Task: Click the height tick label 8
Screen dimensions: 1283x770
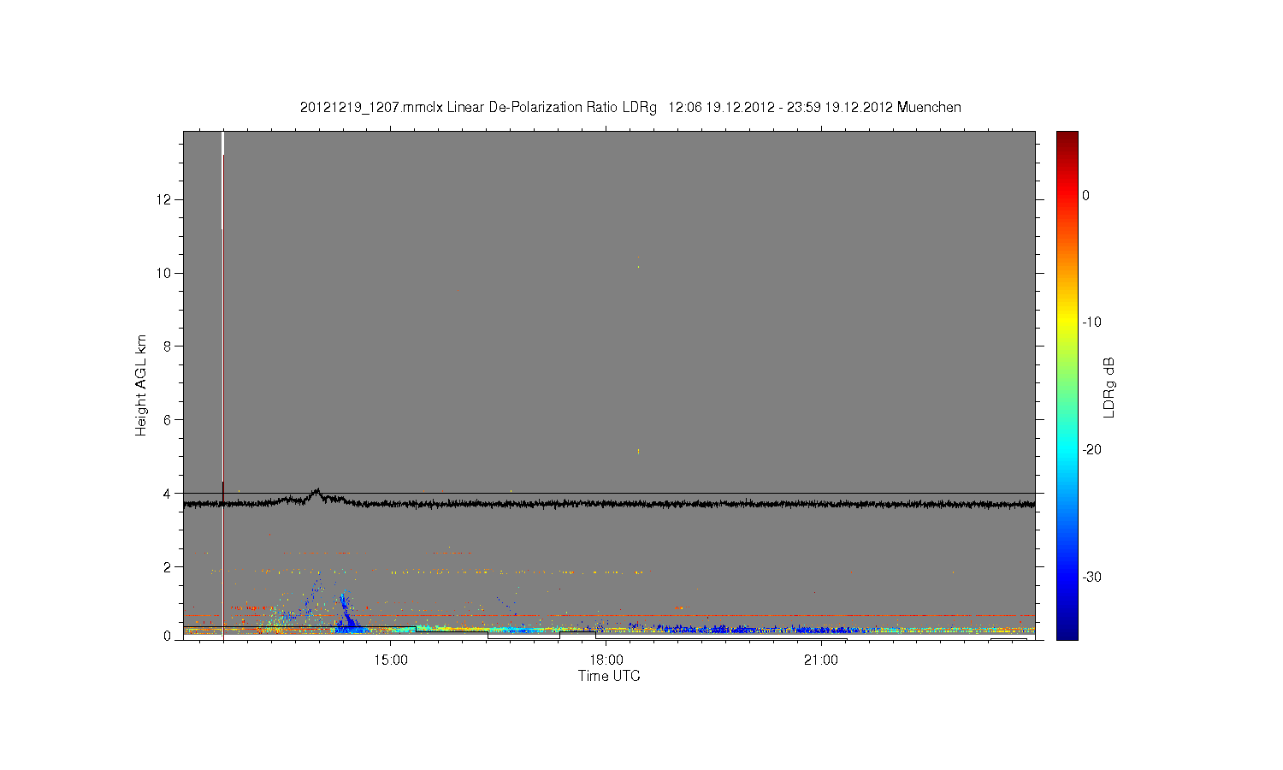Action: (168, 346)
